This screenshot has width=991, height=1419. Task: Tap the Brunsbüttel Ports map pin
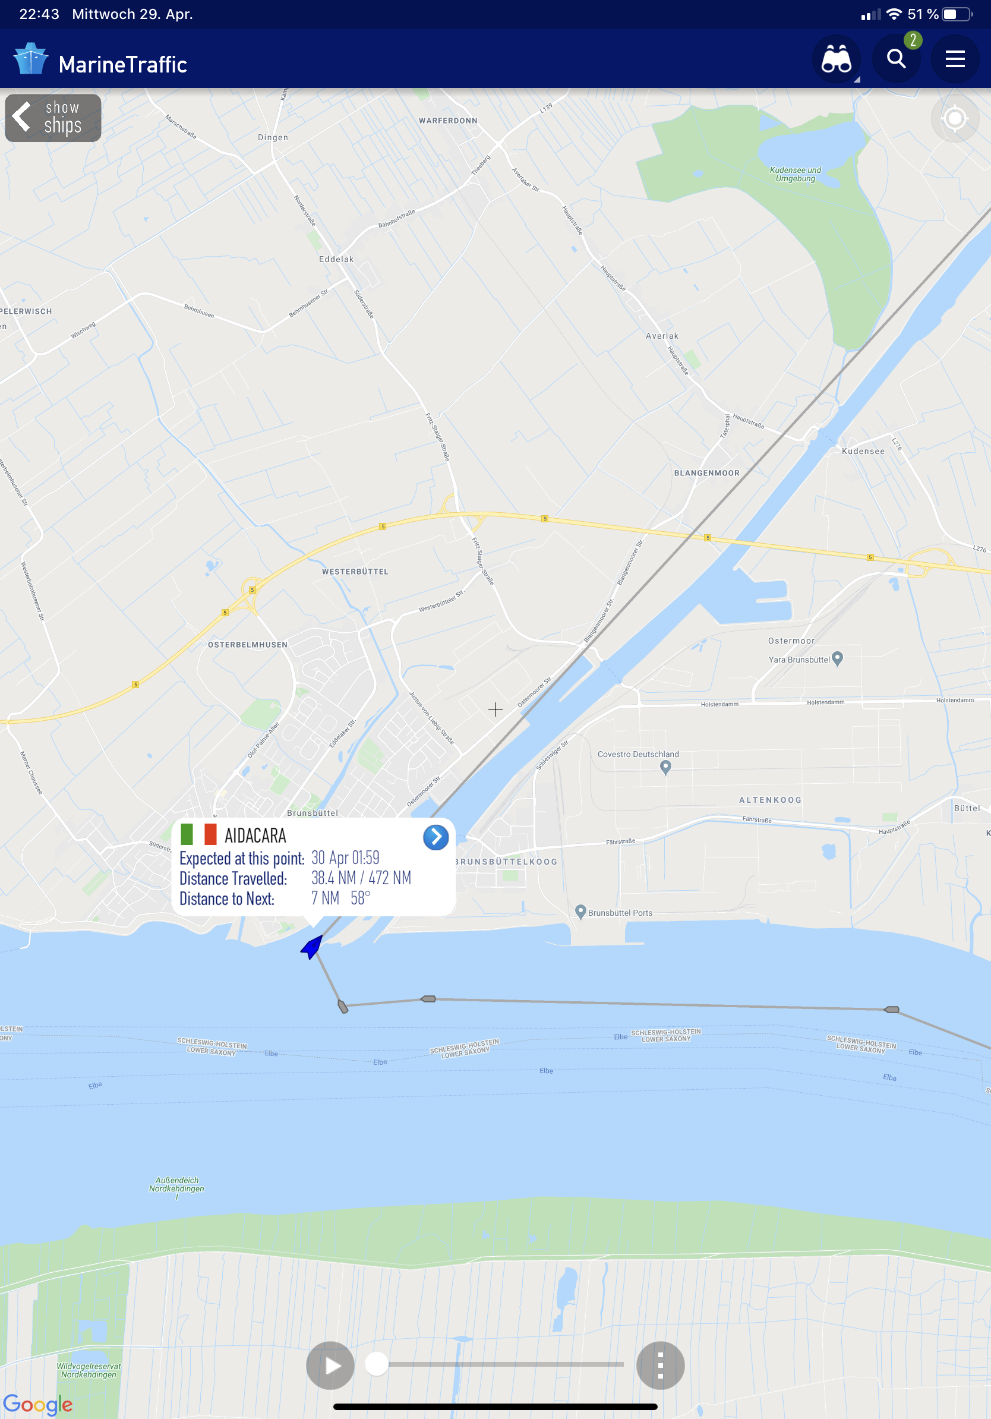click(x=580, y=912)
